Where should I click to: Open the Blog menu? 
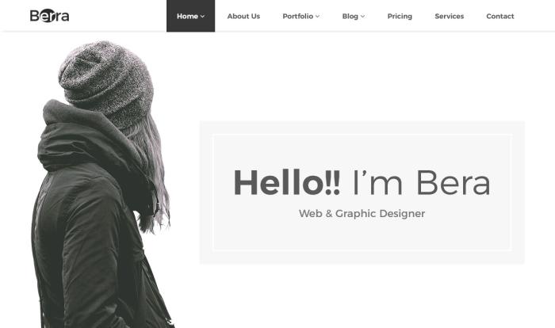(x=354, y=17)
